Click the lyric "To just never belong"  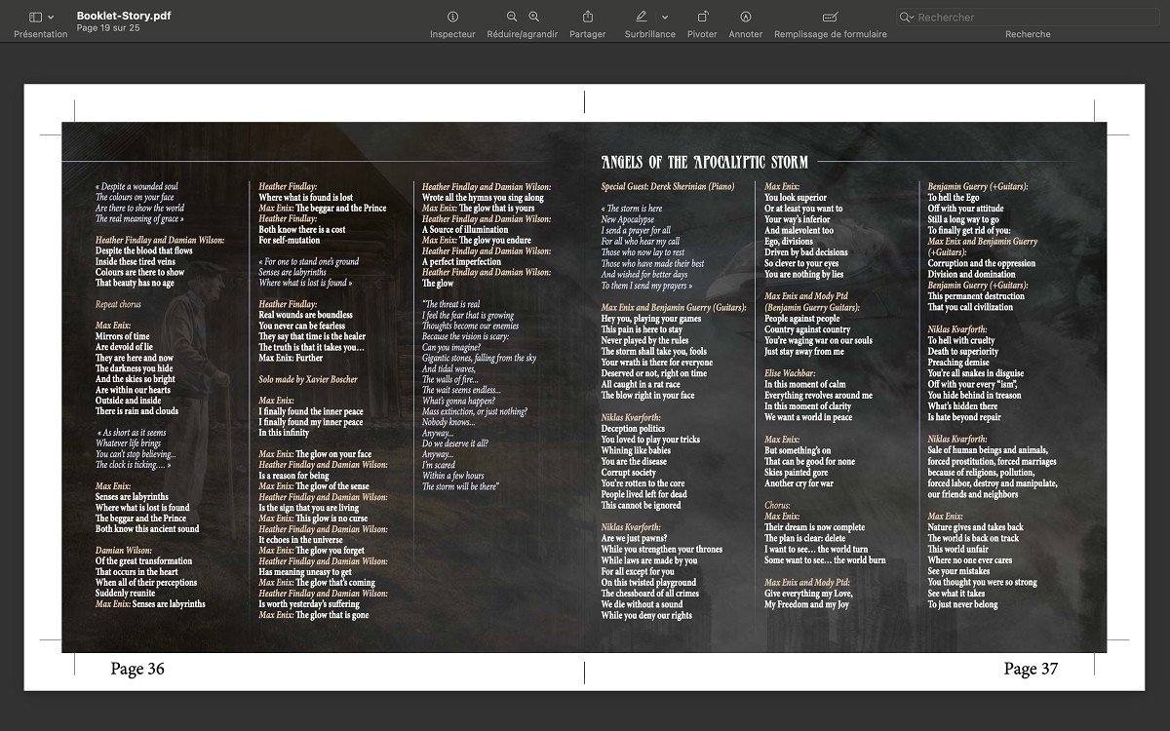(963, 604)
